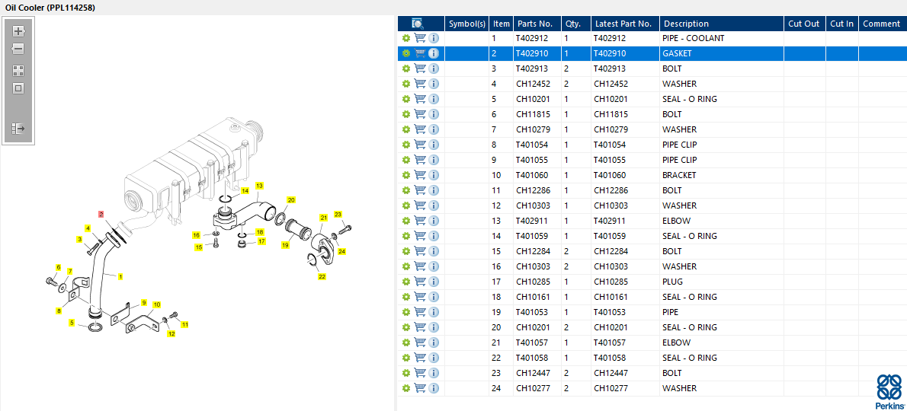Open info for T401059 SEAL - O RING

(434, 236)
